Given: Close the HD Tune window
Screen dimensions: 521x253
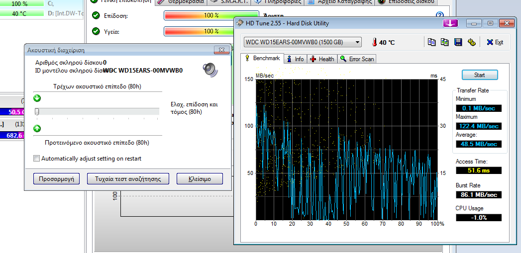Looking at the screenshot, I should pos(507,23).
